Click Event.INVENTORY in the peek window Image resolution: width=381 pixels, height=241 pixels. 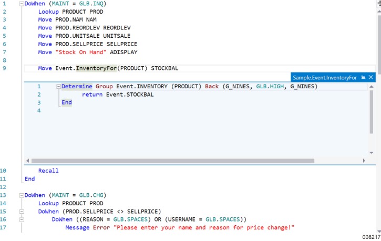(142, 87)
